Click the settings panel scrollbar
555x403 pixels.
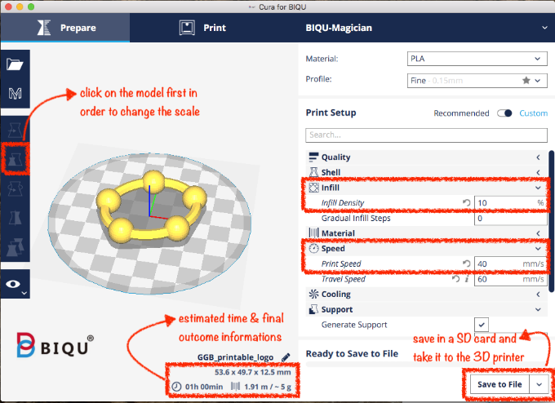pyautogui.click(x=552, y=221)
